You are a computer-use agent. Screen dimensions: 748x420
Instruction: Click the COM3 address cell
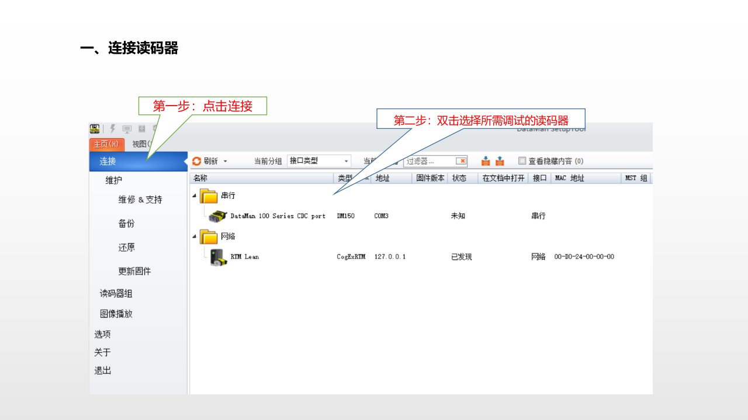[382, 216]
